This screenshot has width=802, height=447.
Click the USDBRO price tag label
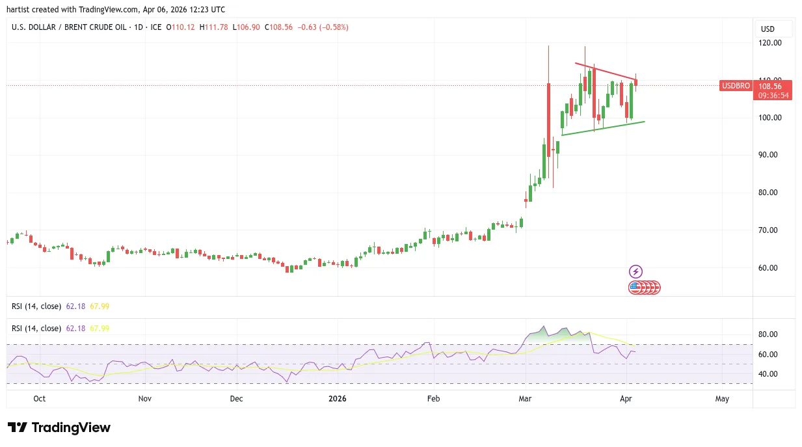click(735, 86)
